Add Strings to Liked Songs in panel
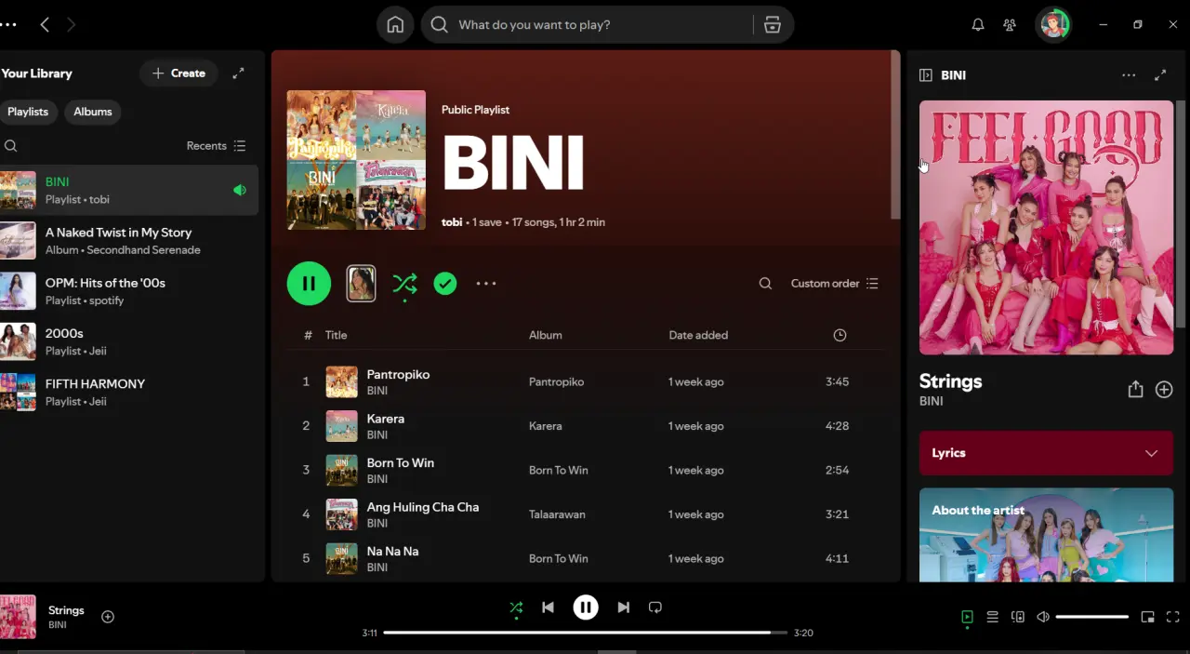The height and width of the screenshot is (654, 1190). [x=1164, y=390]
